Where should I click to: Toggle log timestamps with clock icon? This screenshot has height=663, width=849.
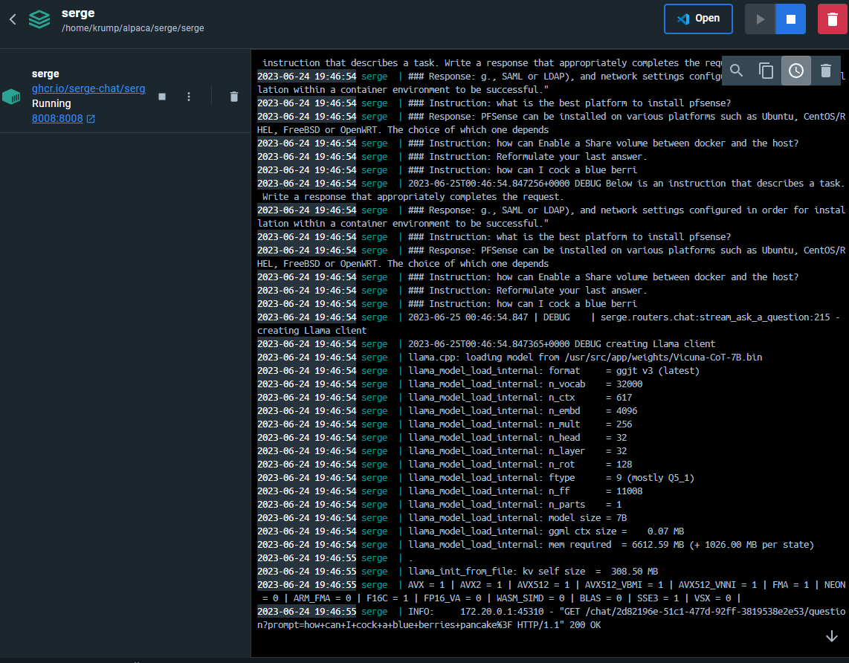click(795, 71)
